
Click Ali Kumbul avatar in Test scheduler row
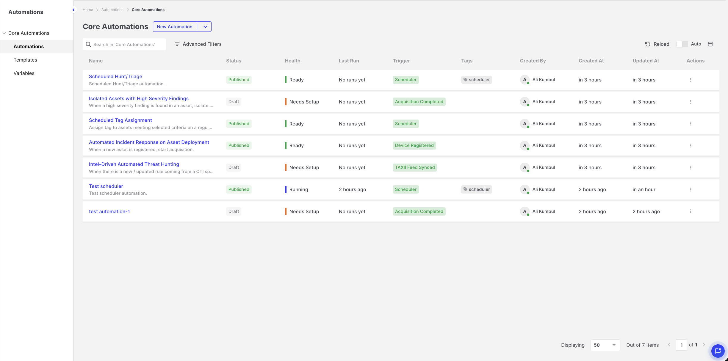pos(525,189)
